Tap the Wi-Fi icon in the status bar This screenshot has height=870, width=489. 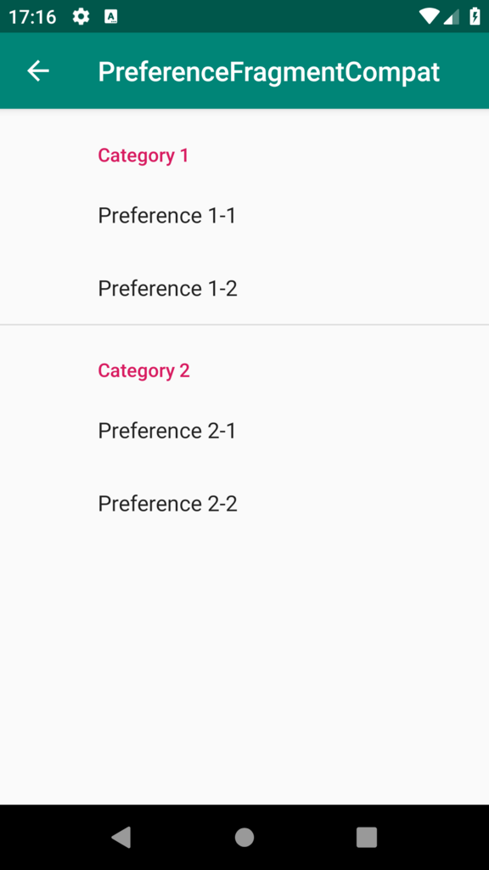(x=431, y=14)
